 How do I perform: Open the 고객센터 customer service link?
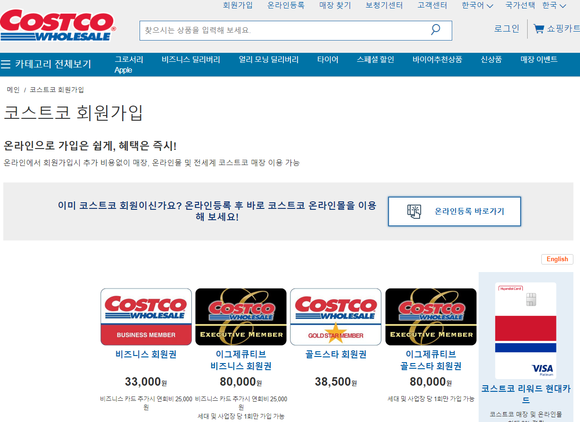click(x=432, y=5)
